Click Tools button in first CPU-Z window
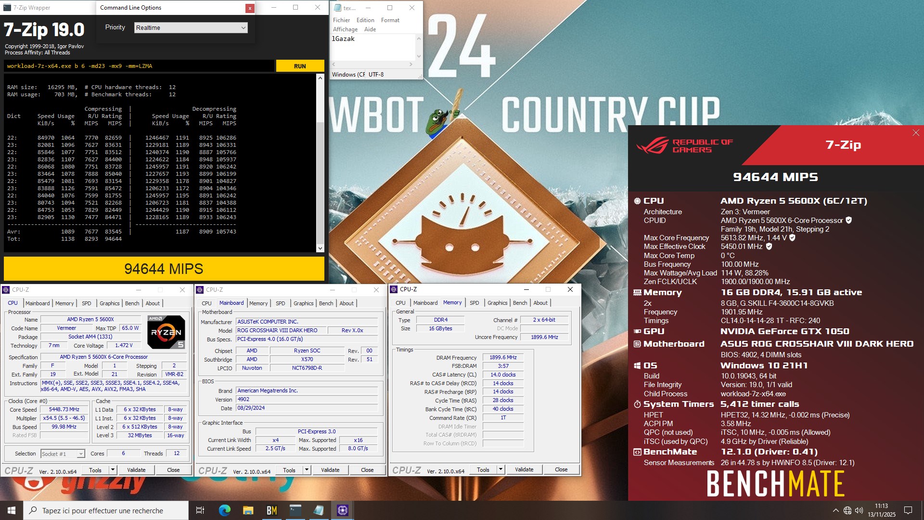The image size is (924, 520). [95, 470]
